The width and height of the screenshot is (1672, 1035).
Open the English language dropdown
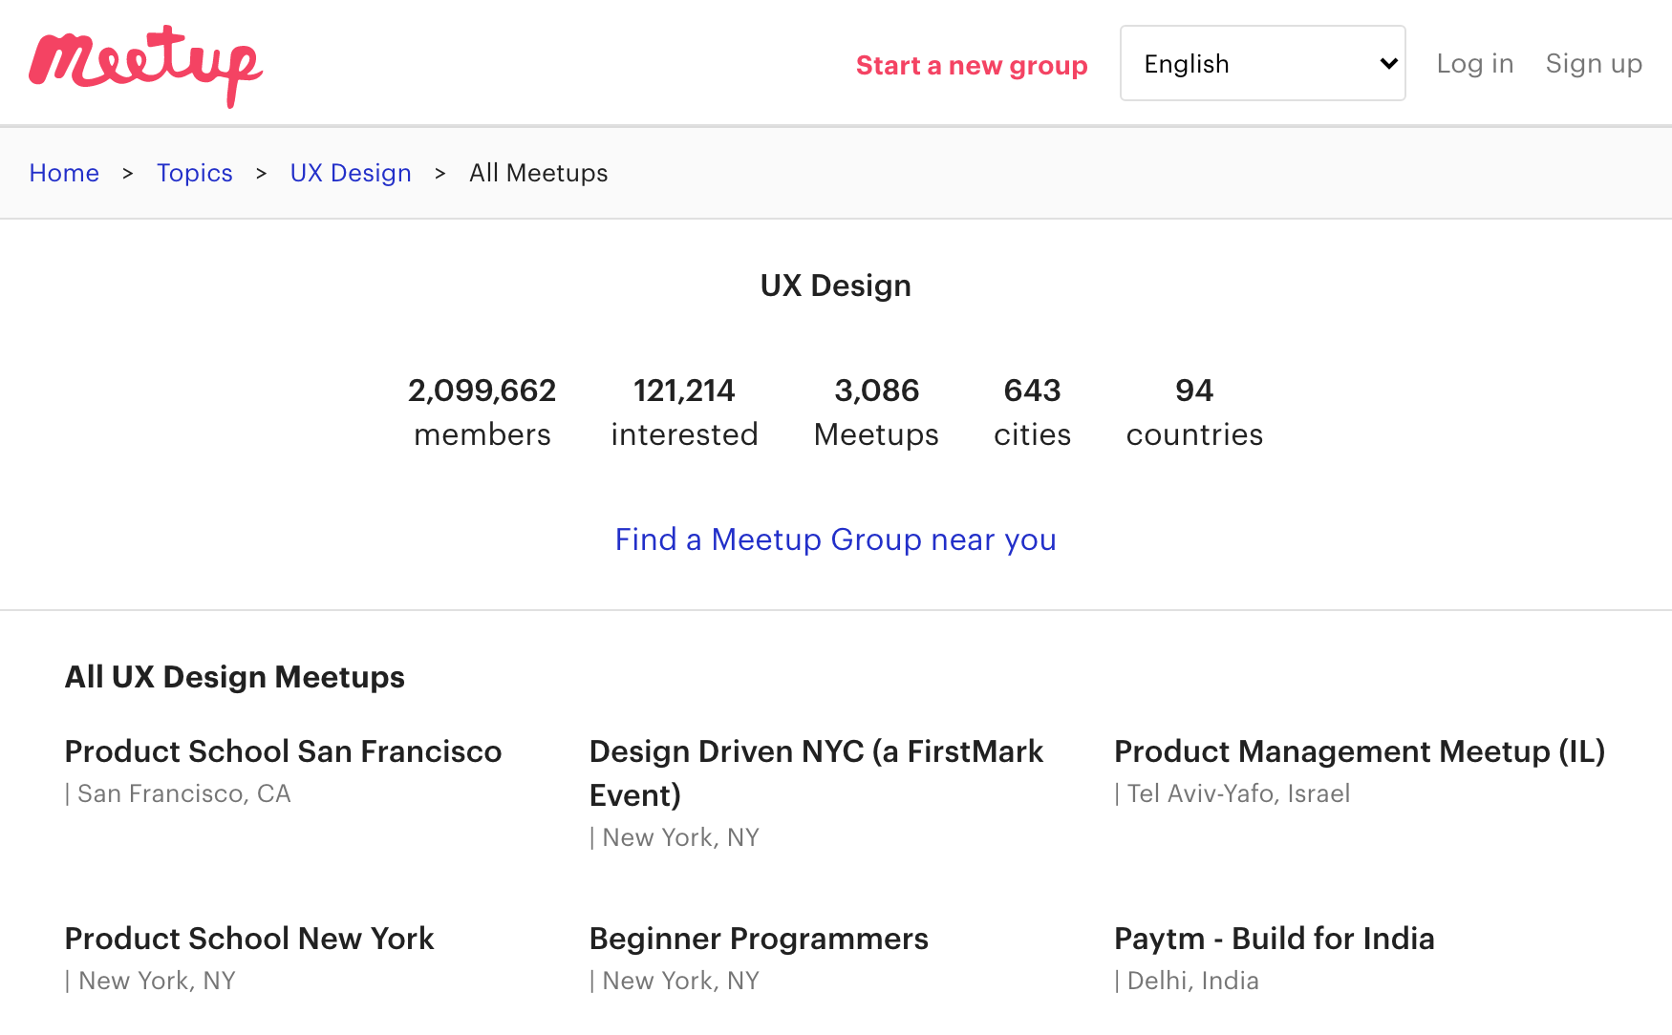pos(1261,64)
